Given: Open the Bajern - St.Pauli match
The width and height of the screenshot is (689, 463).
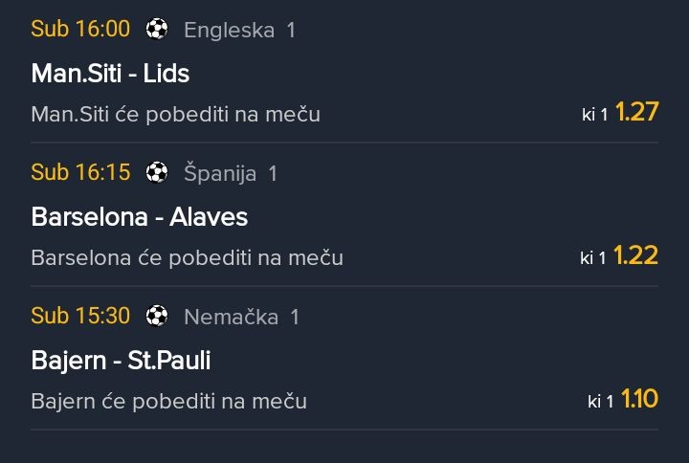Looking at the screenshot, I should (x=121, y=361).
